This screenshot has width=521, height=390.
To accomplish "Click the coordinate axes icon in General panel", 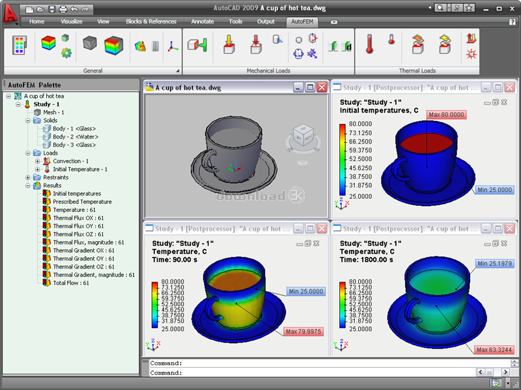I will tap(173, 46).
